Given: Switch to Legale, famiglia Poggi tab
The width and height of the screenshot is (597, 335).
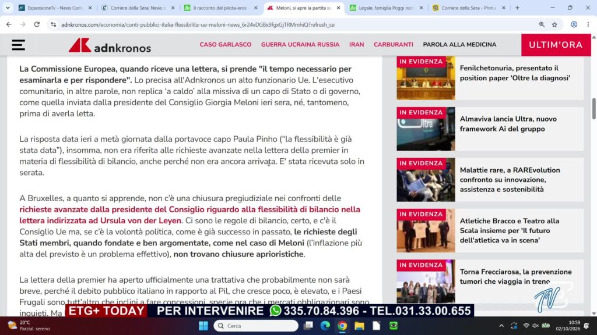Looking at the screenshot, I should click(x=386, y=8).
